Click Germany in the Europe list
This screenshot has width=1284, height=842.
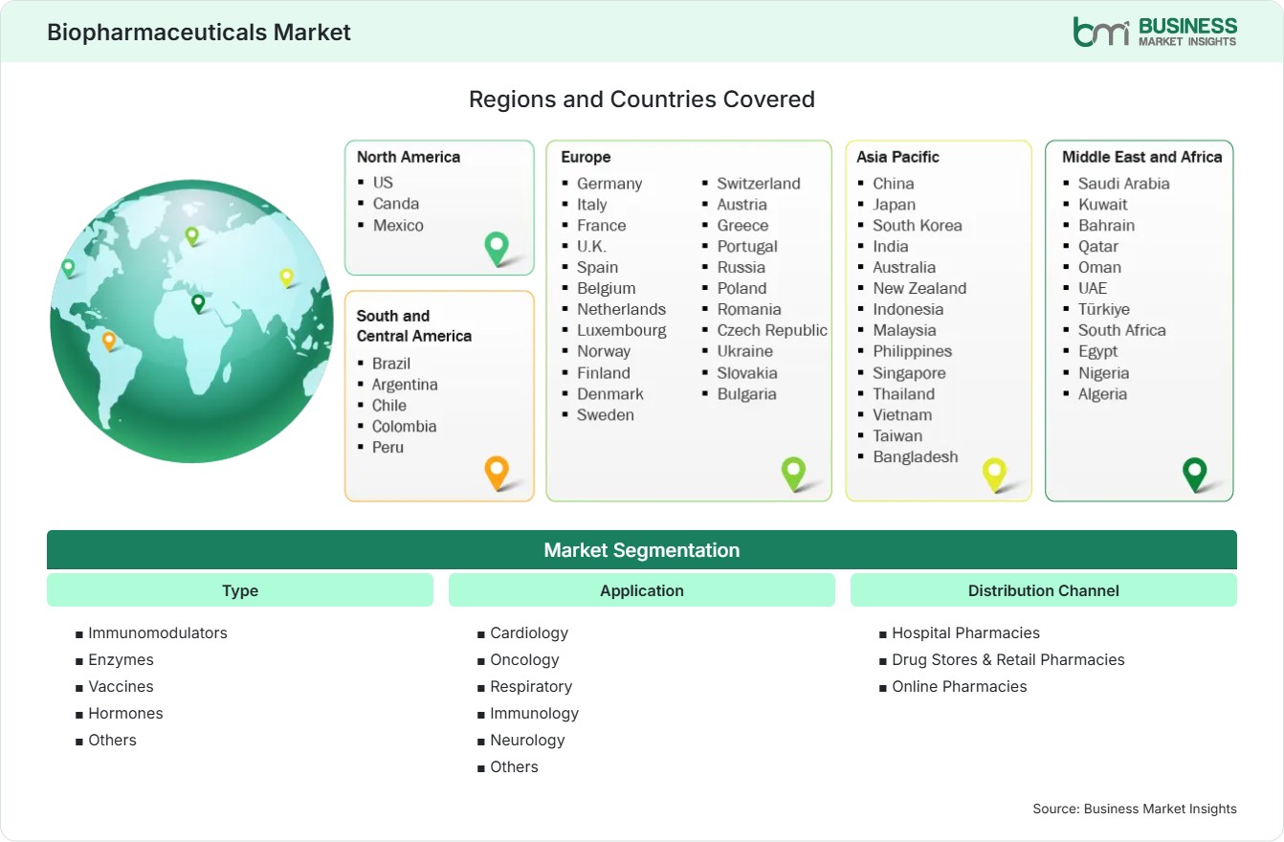pyautogui.click(x=609, y=184)
